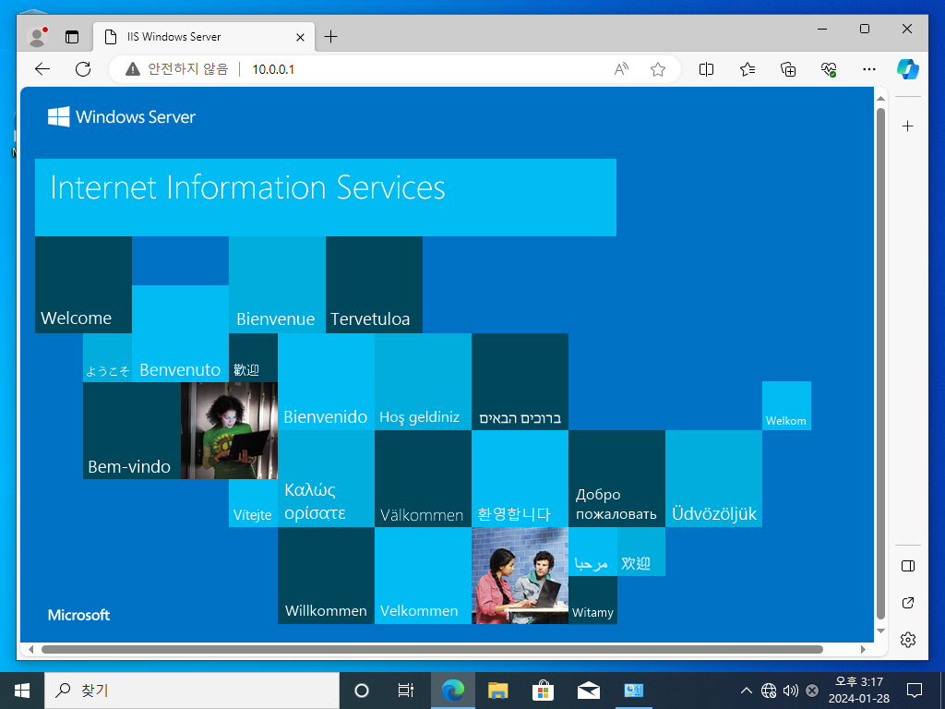Start read aloud from address bar icon

(x=621, y=69)
